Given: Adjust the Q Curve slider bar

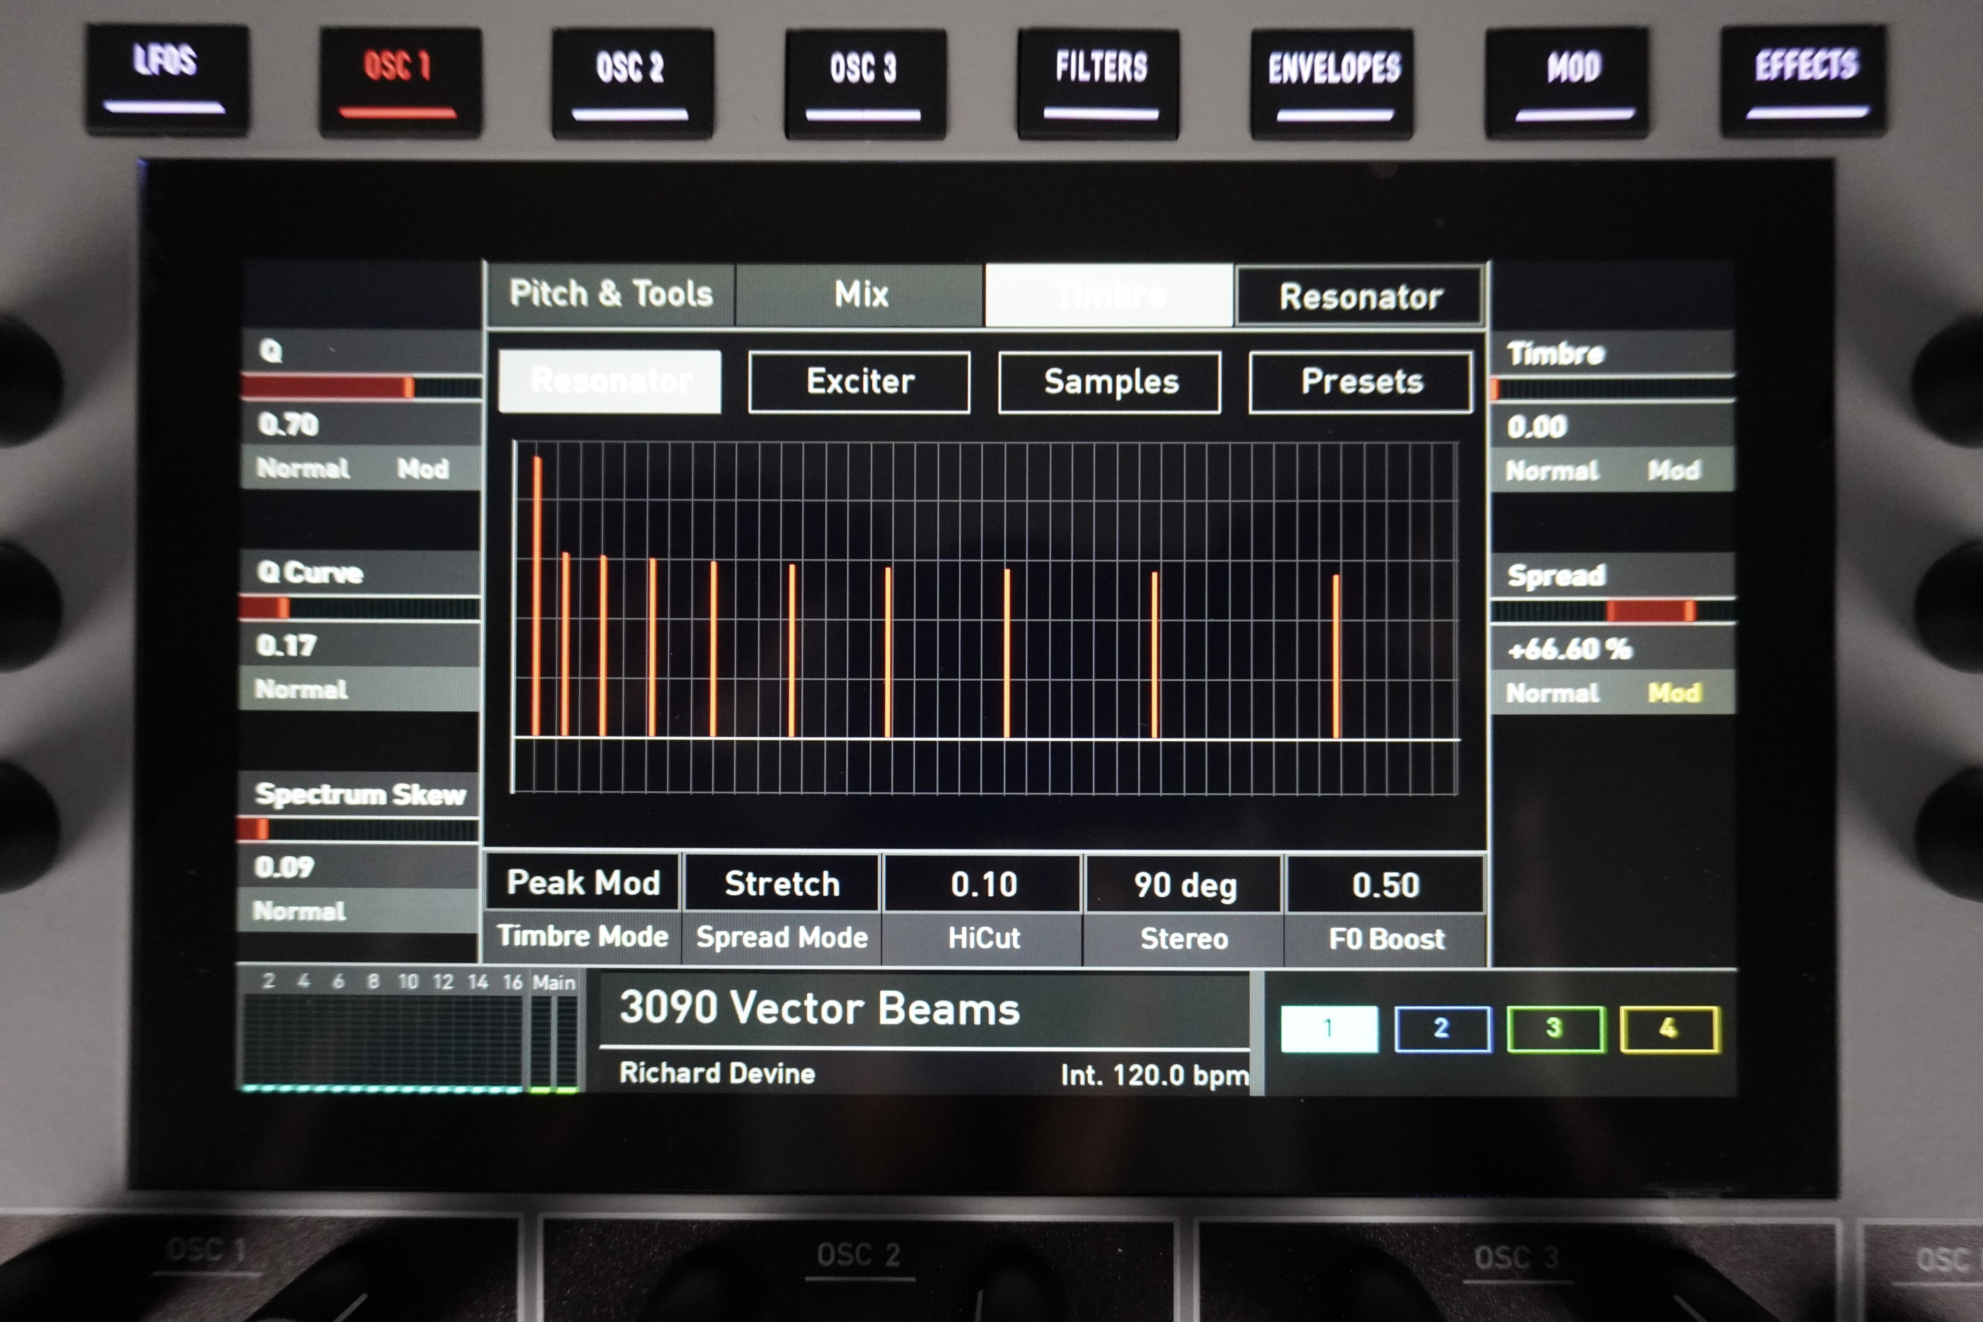Looking at the screenshot, I should point(360,608).
